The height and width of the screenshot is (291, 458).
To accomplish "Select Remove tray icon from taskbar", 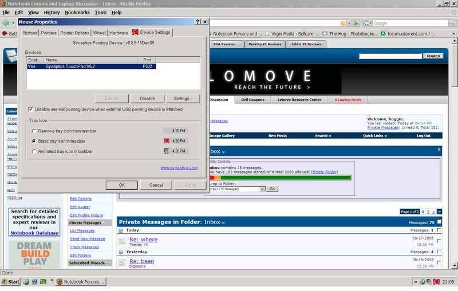I will coord(34,131).
